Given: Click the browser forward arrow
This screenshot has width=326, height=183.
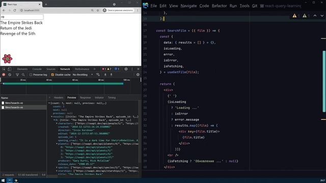Looking at the screenshot, I should tap(9, 10).
